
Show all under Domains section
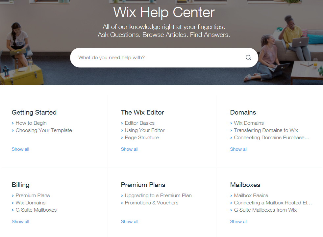coord(239,149)
